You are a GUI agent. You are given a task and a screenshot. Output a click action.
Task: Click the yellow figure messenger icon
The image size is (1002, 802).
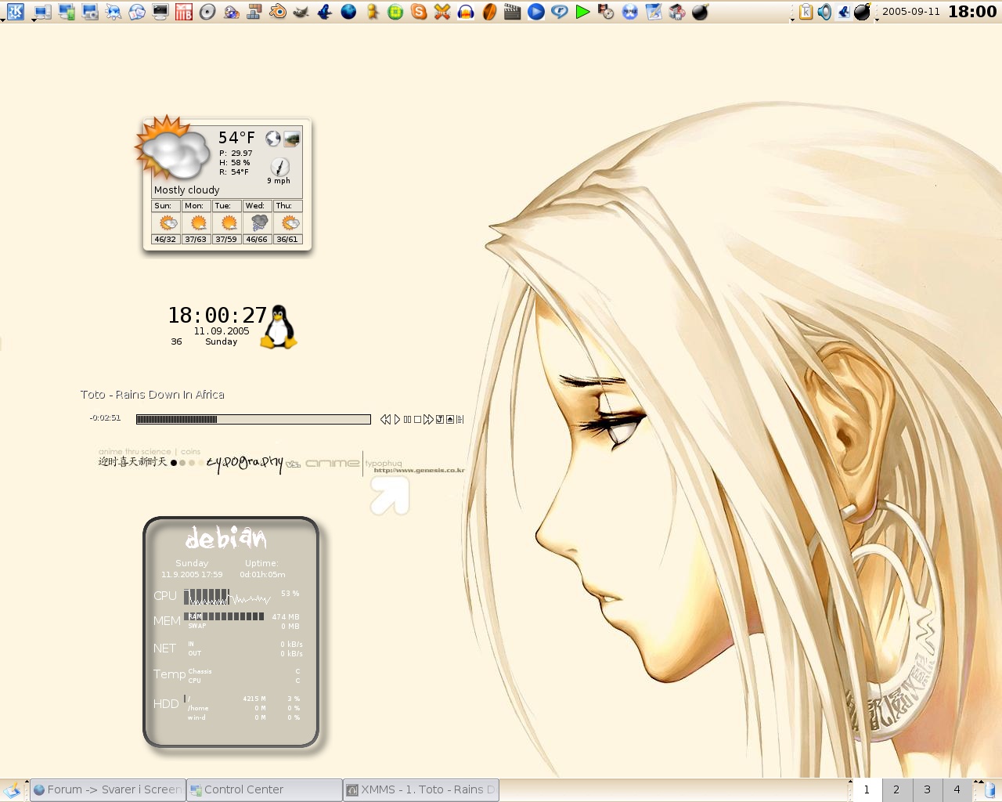372,12
